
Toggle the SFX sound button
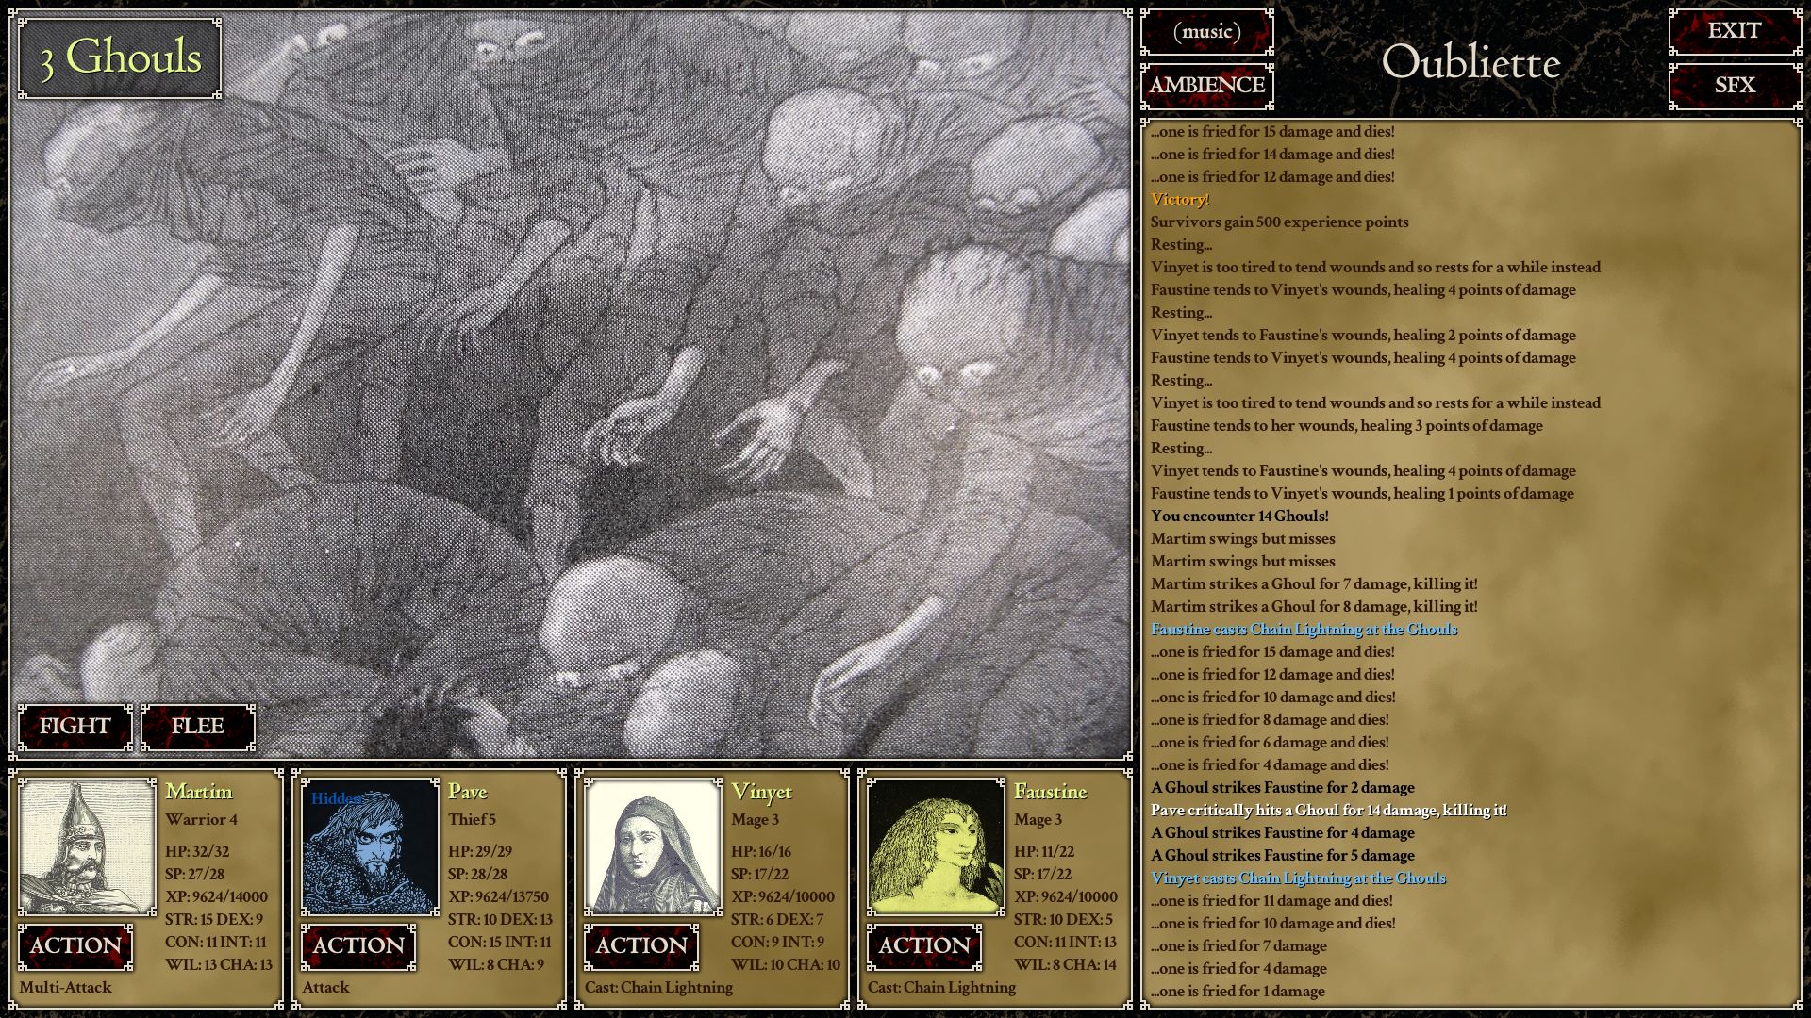1734,86
